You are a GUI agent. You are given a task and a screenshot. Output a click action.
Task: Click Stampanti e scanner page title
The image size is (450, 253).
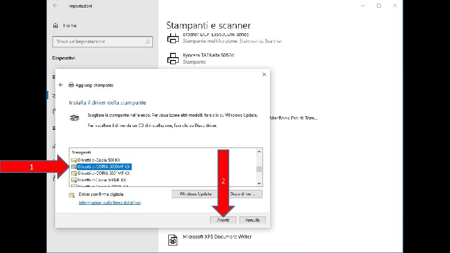209,25
